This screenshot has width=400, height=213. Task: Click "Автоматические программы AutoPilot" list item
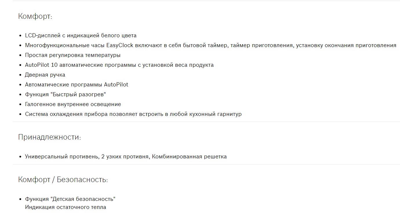(76, 85)
